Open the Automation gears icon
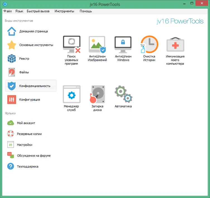 pyautogui.click(x=123, y=94)
